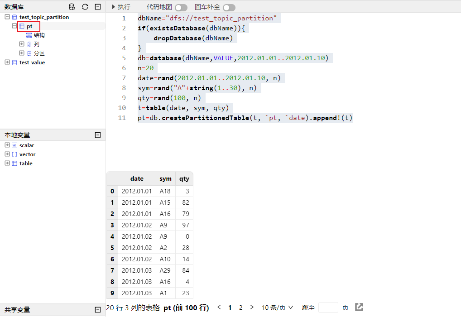Click the 跳至 page number input field
Image resolution: width=461 pixels, height=317 pixels.
click(x=328, y=307)
